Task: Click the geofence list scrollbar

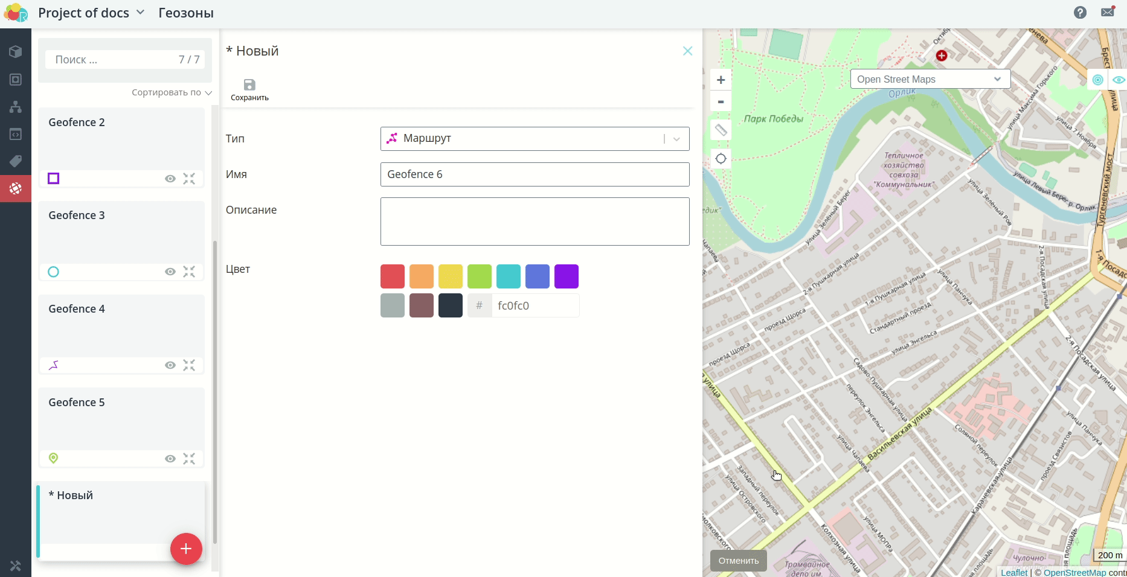Action: tap(215, 392)
